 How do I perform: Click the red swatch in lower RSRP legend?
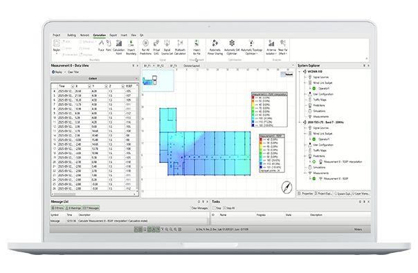pos(261,139)
